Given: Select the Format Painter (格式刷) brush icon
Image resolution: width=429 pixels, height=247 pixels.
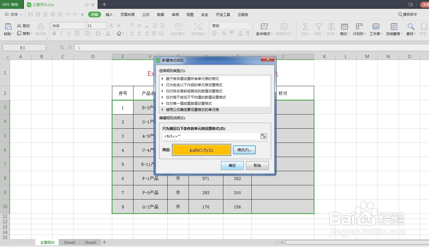Looking at the screenshot, I should 41,27.
